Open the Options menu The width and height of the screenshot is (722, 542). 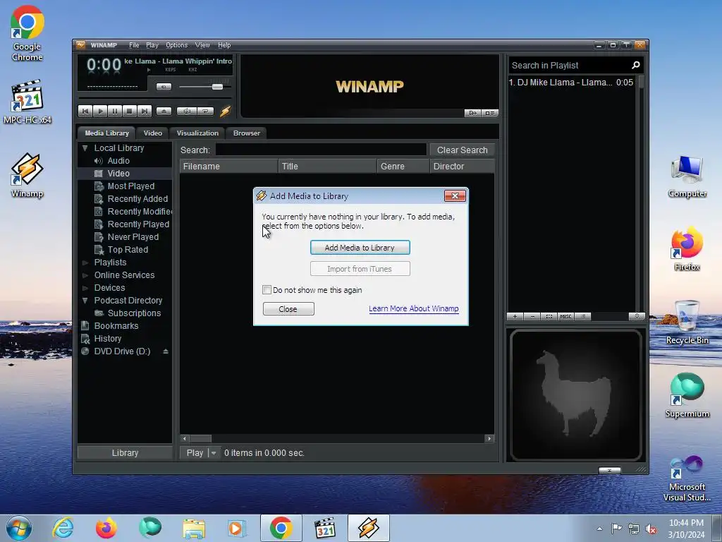[x=176, y=44]
